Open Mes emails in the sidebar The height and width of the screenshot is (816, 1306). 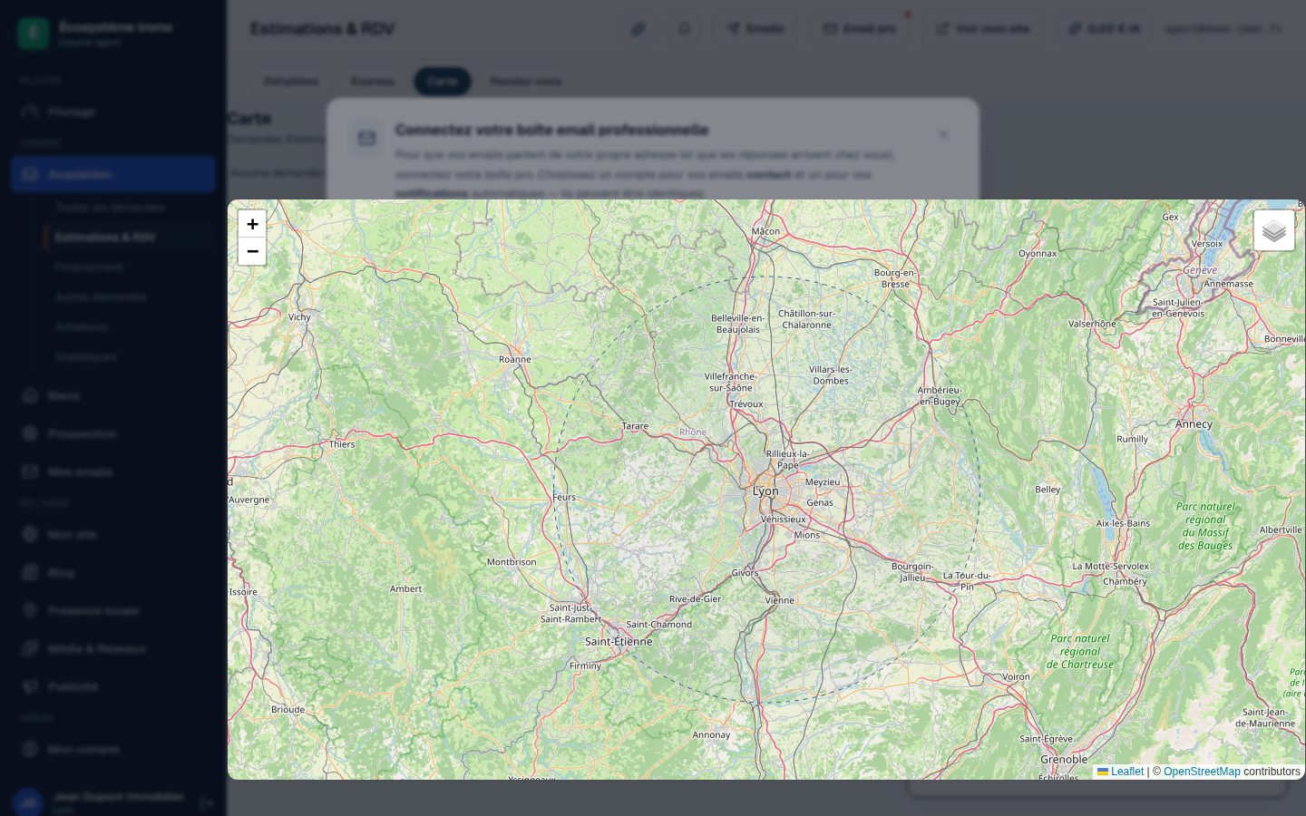coord(113,472)
